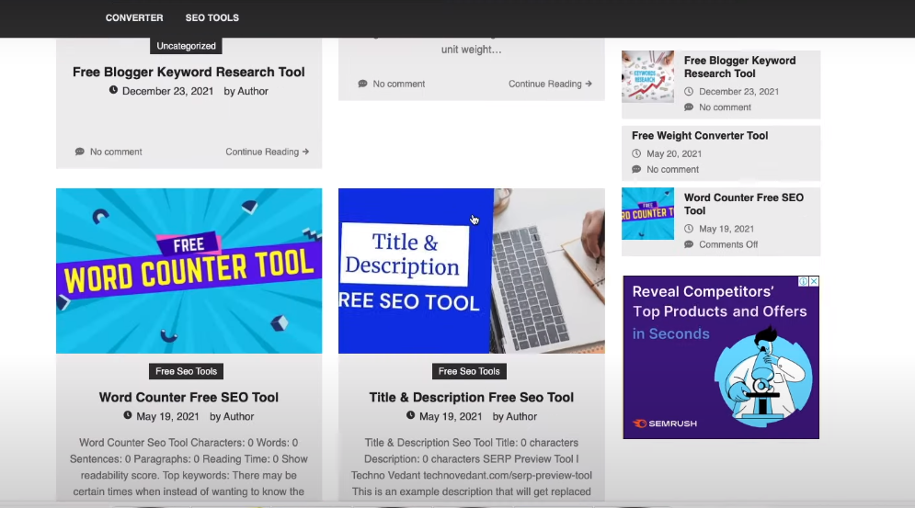Open the Title & Description featured image
Viewport: 915px width, 508px height.
[472, 271]
